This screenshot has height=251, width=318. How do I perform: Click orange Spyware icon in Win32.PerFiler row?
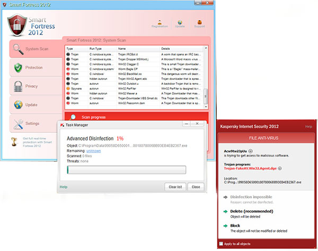point(68,88)
